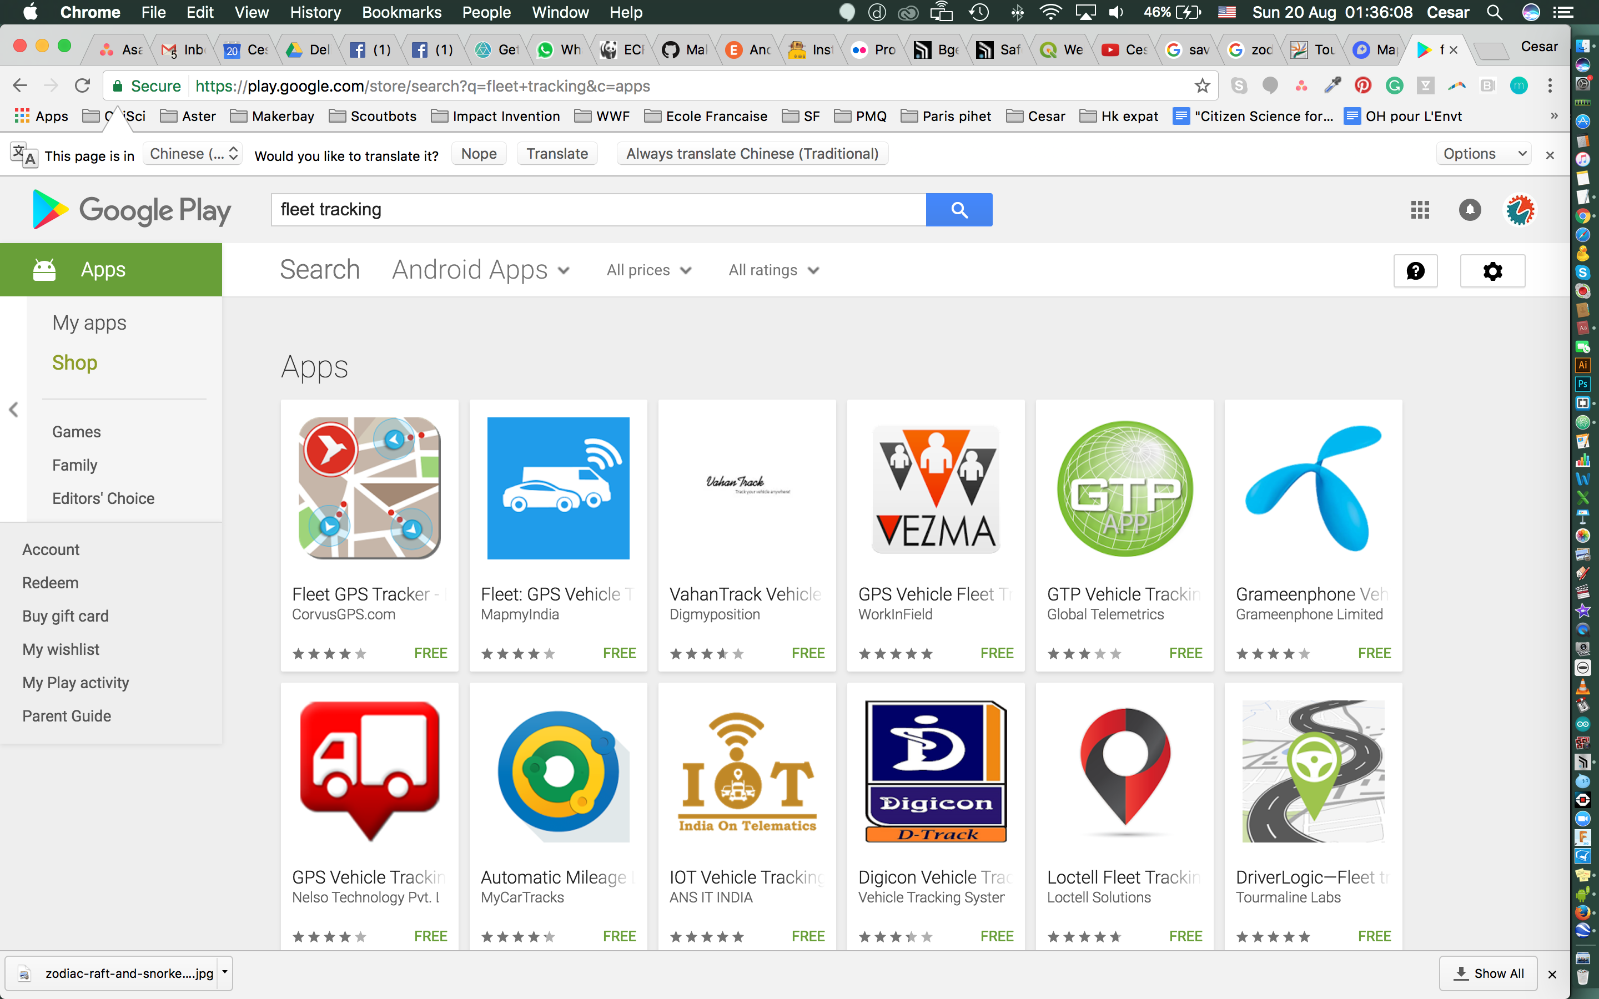Click the Translate button
1599x999 pixels.
[557, 154]
